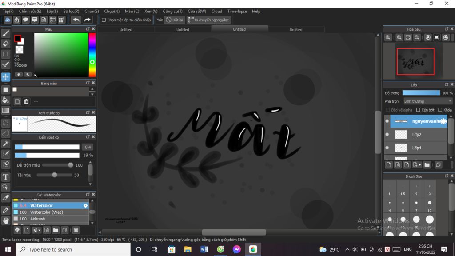Open the Tệp(F) menu

8,11
